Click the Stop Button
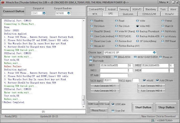Screen dimensions: 180x123 tap(166, 107)
